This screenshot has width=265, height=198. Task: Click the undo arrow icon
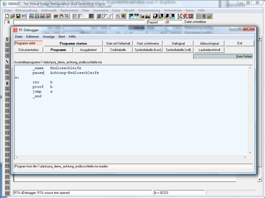pyautogui.click(x=23, y=16)
